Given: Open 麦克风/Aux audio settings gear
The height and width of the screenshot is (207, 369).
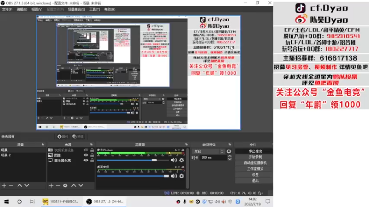Looking at the screenshot, I should coord(181,160).
